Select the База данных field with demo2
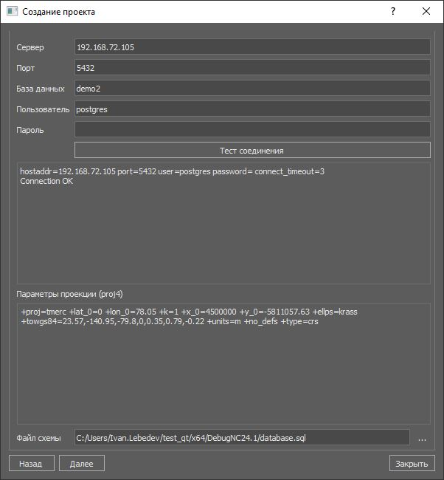This screenshot has width=444, height=480. [x=252, y=89]
